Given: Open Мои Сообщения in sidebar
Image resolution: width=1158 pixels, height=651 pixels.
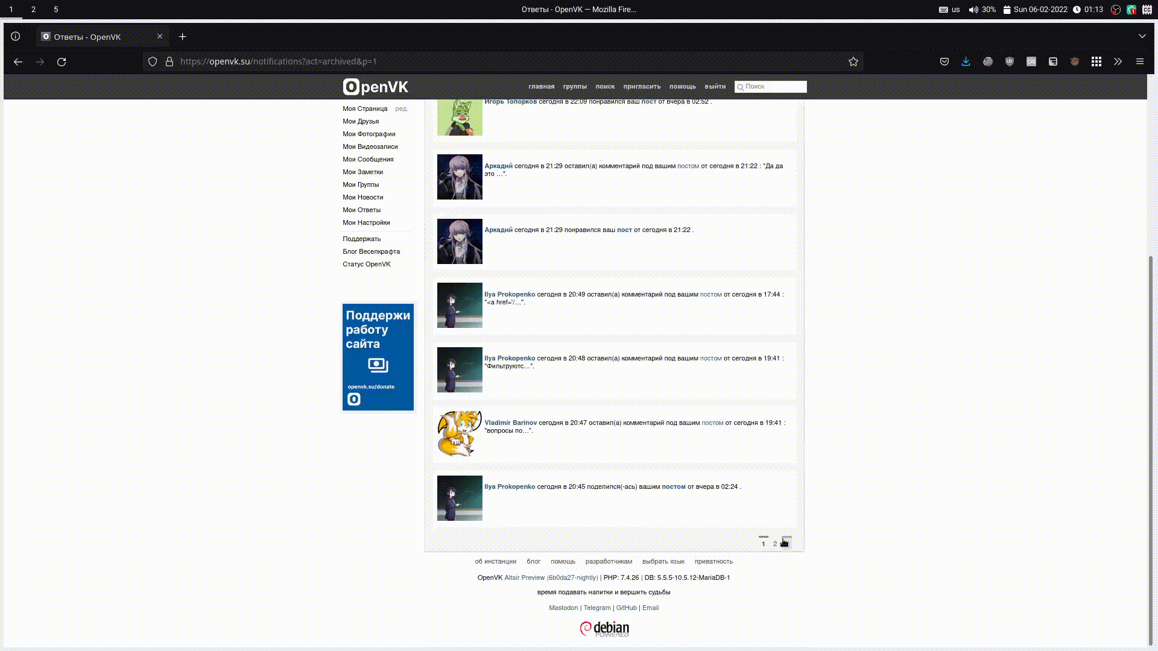Looking at the screenshot, I should click(x=367, y=159).
